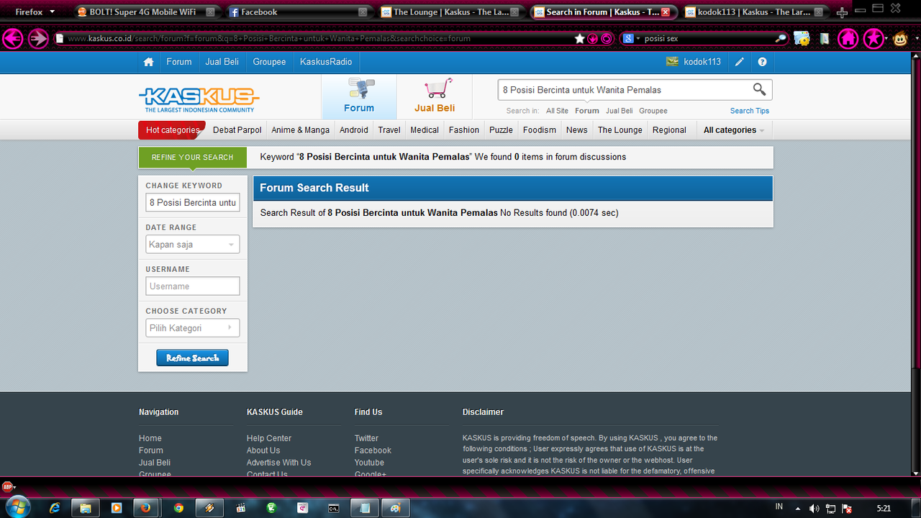Open Jual Beli in blue top menu

coord(222,62)
